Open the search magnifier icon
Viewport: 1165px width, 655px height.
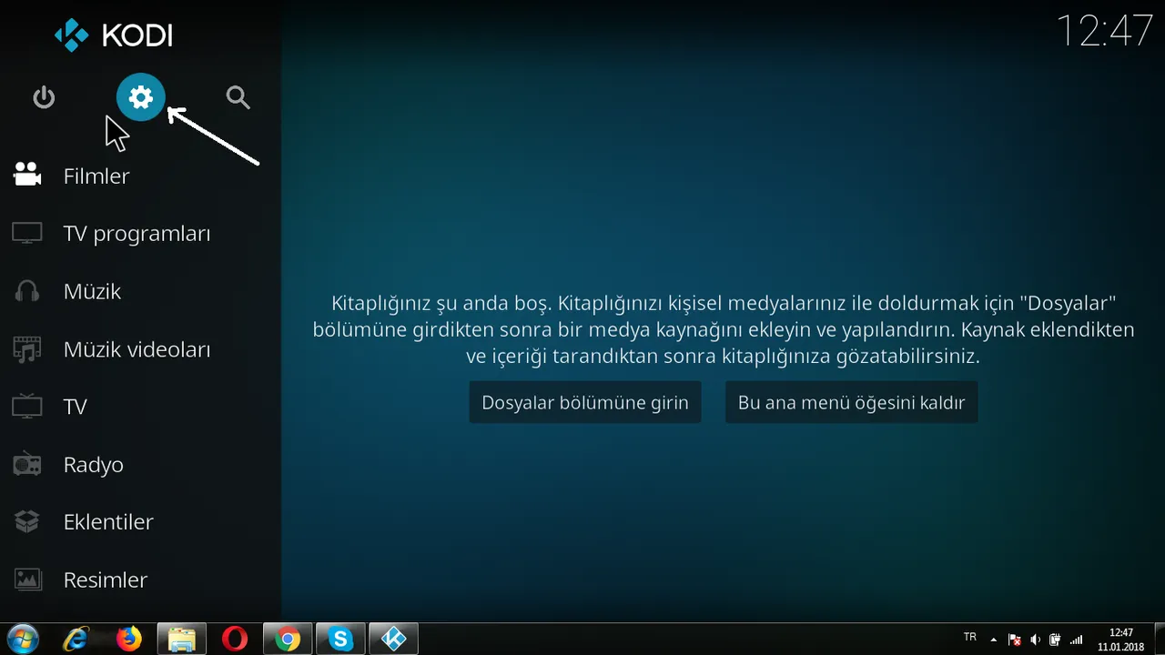click(238, 97)
